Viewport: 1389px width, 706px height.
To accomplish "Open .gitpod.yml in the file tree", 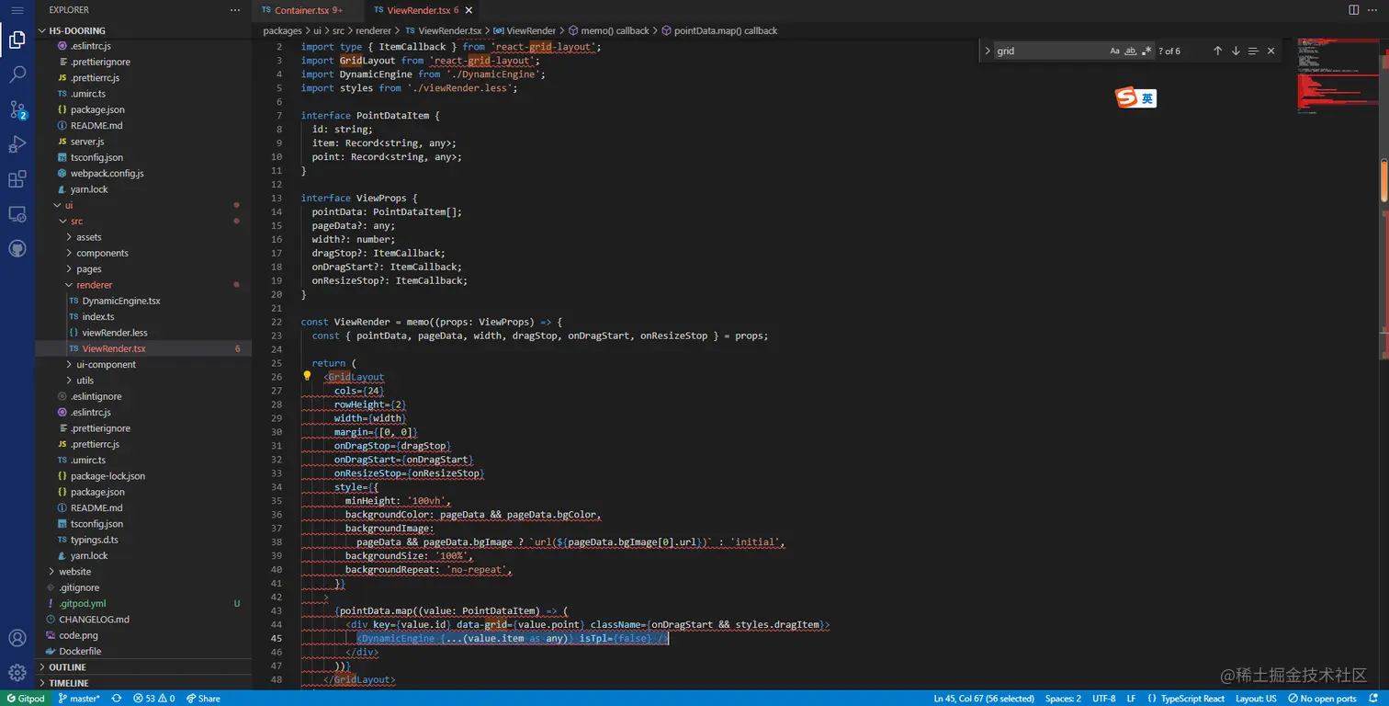I will 83,603.
